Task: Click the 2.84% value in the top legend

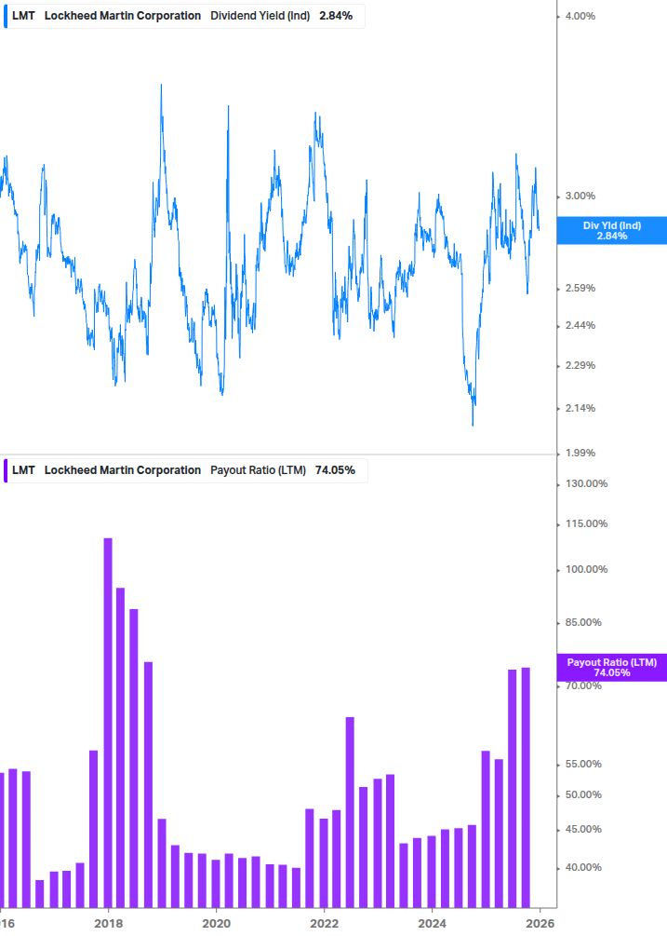Action: click(x=336, y=16)
